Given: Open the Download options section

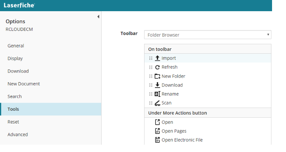Looking at the screenshot, I should [x=18, y=71].
